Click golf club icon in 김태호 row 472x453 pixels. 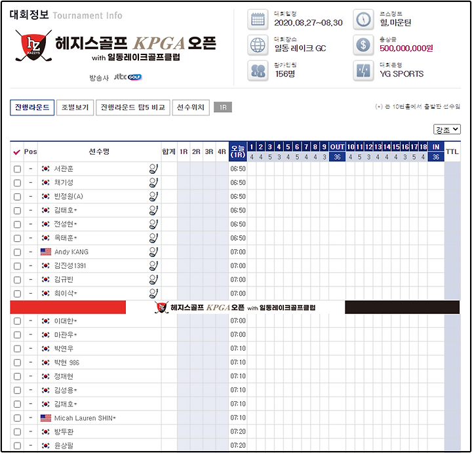[153, 210]
